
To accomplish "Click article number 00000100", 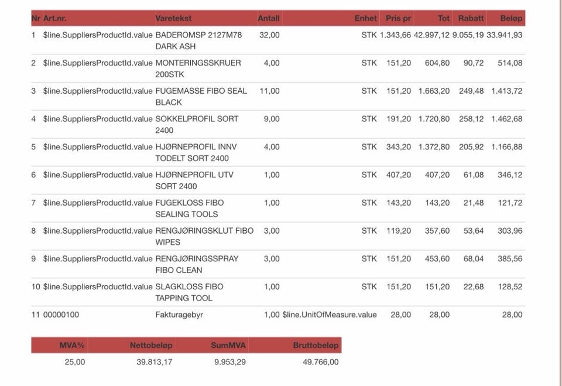I will pyautogui.click(x=61, y=315).
